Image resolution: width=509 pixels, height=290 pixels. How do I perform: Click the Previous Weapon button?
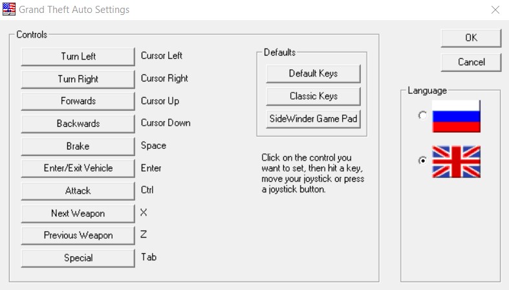(x=78, y=236)
